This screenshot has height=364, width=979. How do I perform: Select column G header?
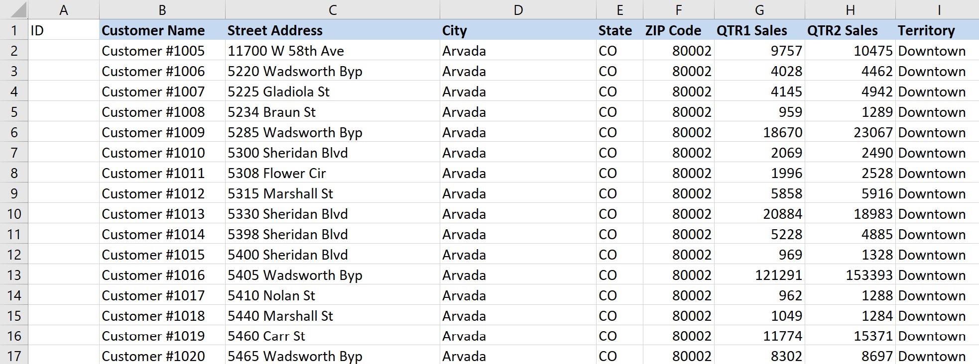click(759, 10)
